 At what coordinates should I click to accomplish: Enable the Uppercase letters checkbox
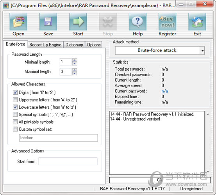click(x=15, y=100)
